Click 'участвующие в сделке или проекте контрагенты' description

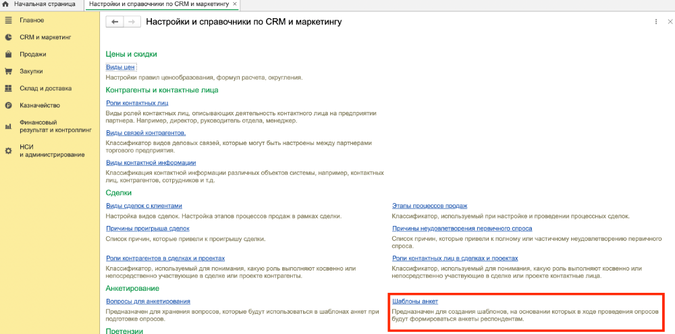coord(231,272)
